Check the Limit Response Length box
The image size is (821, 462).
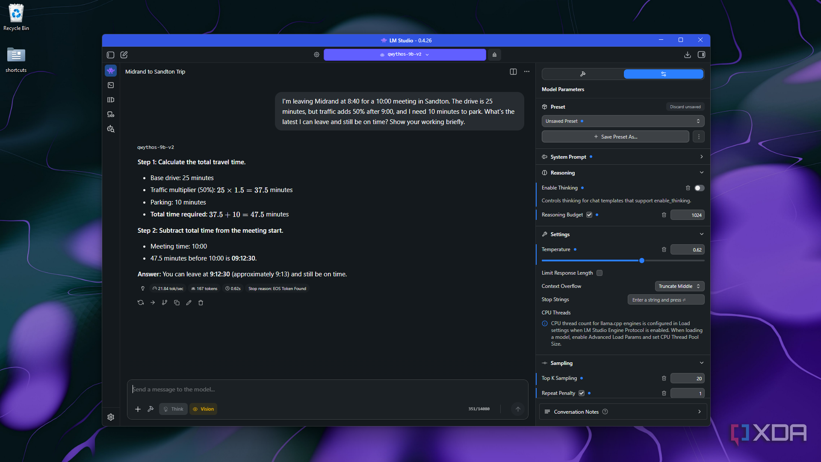(600, 273)
